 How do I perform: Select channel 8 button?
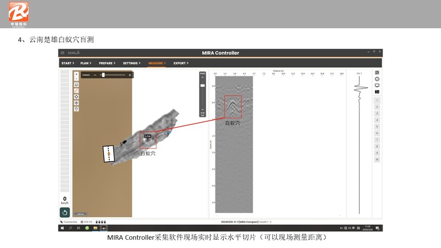click(x=377, y=147)
